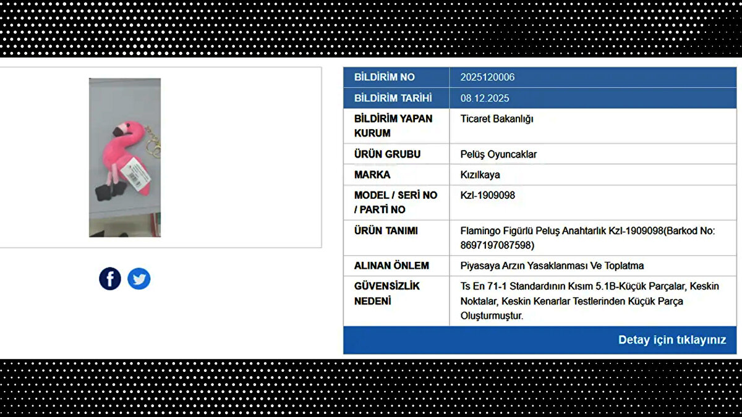Open the pink flamingo keychain photo
Image resolution: width=742 pixels, height=417 pixels.
tap(125, 158)
